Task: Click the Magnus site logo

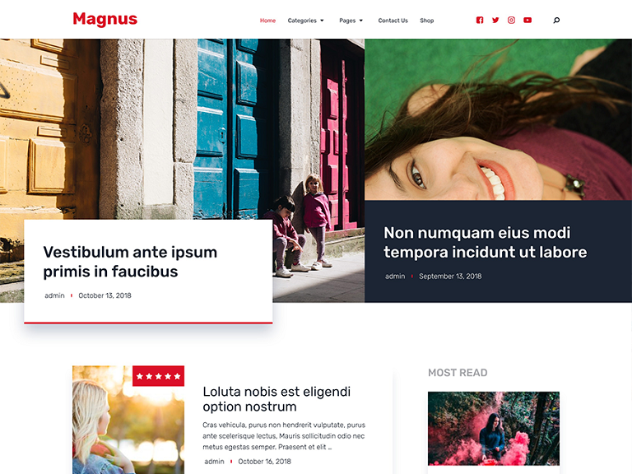Action: click(x=105, y=19)
